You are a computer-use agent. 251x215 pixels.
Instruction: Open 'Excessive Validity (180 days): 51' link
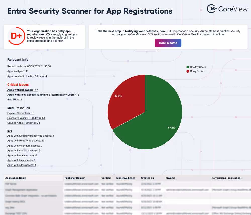[x=26, y=118]
